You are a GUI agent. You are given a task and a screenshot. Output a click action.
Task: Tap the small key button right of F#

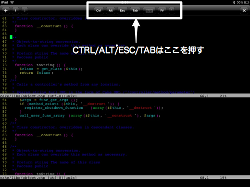(x=172, y=11)
